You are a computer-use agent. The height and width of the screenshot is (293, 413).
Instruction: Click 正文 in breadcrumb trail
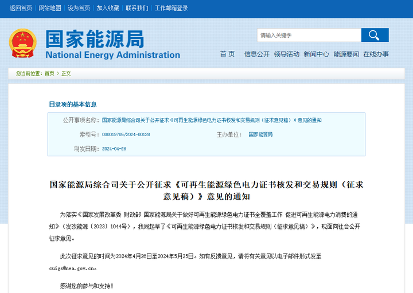tap(66, 74)
